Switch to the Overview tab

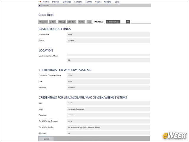43,22
